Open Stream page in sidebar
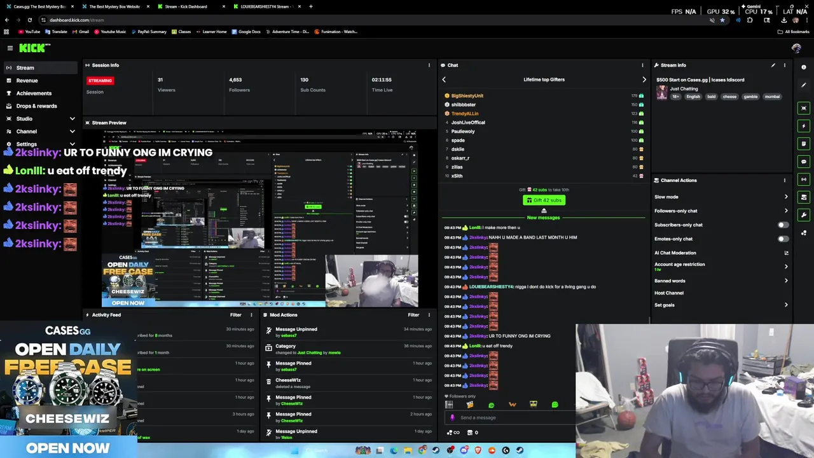 pos(41,67)
